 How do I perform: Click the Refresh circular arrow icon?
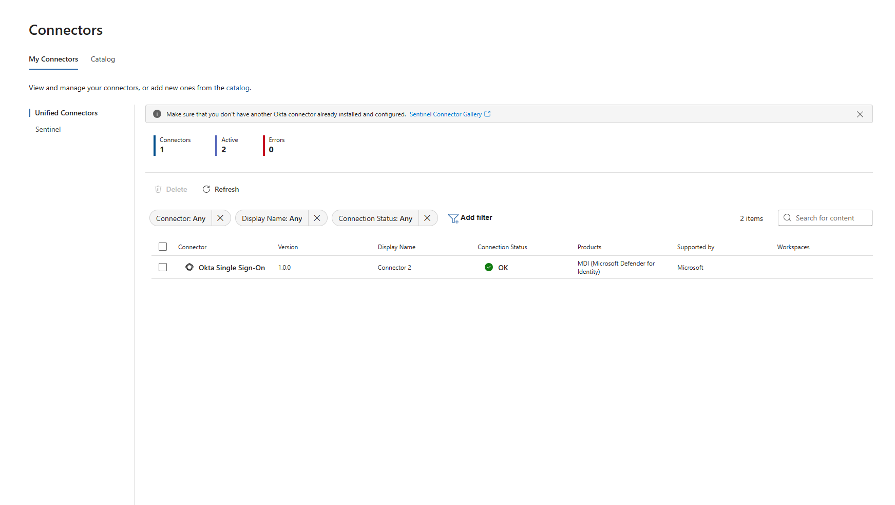206,189
